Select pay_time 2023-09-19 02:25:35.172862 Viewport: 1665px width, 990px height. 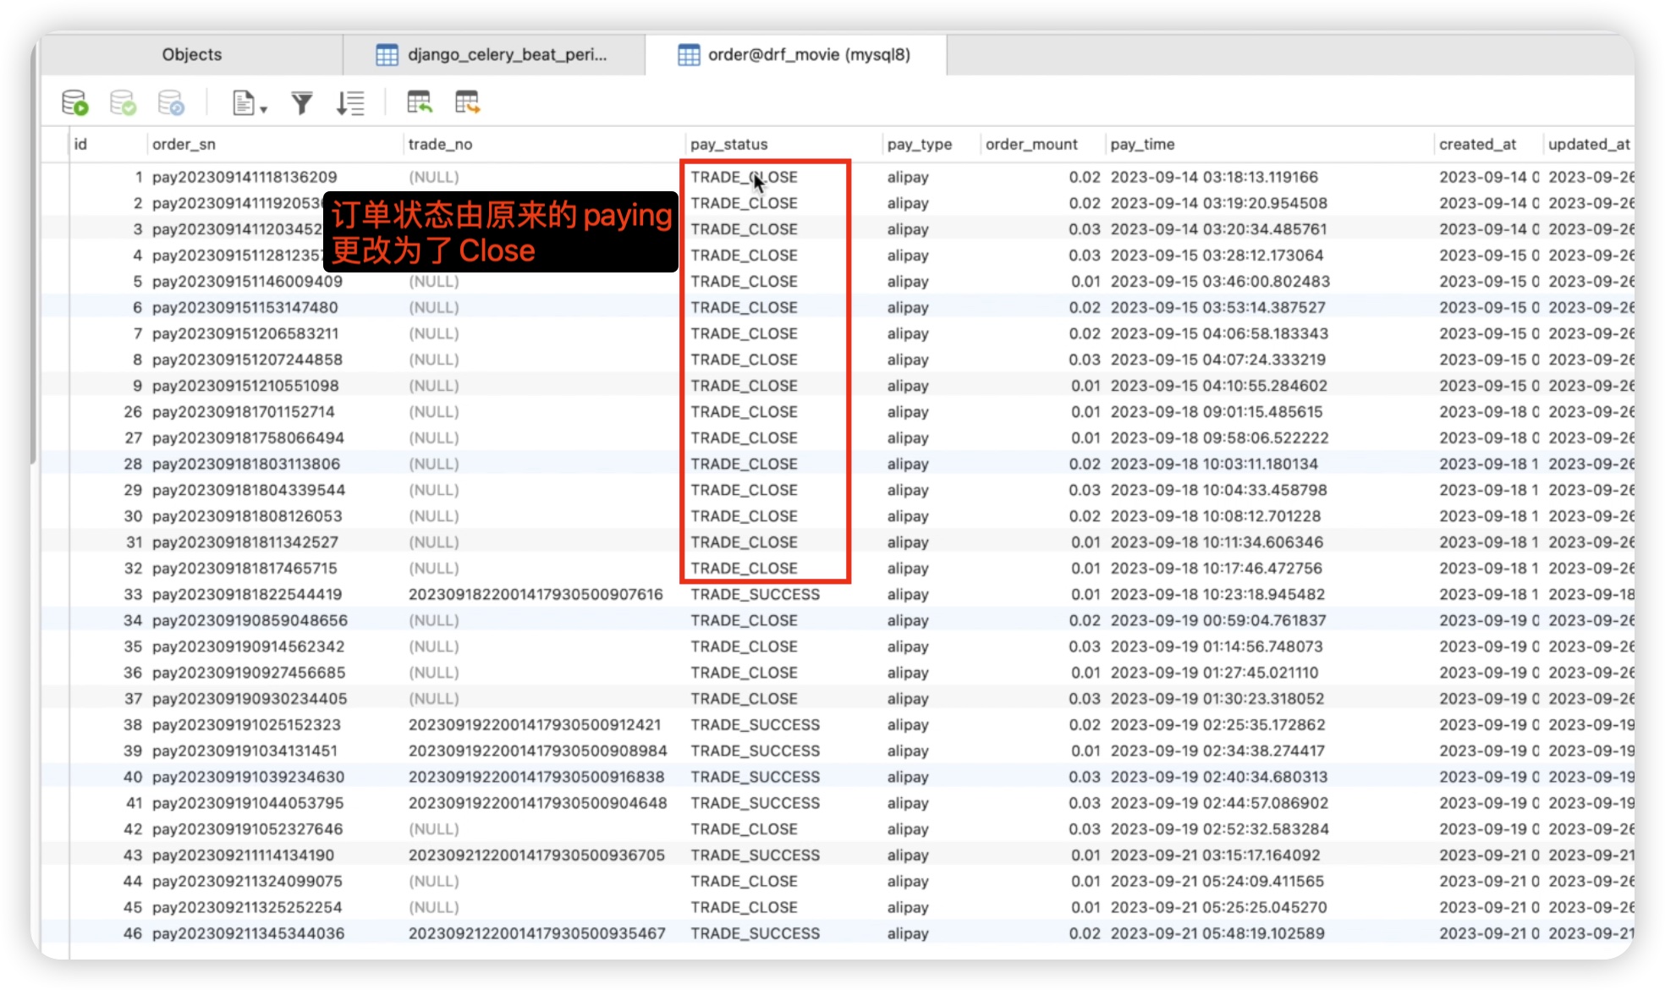tap(1217, 724)
